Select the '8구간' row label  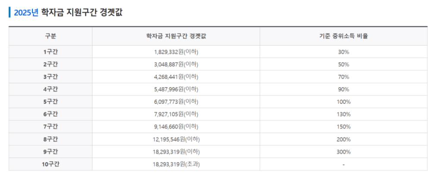[x=50, y=139]
